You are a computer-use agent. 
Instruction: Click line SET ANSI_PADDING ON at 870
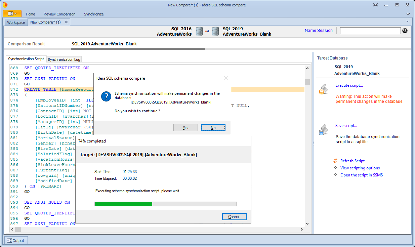pyautogui.click(x=50, y=79)
